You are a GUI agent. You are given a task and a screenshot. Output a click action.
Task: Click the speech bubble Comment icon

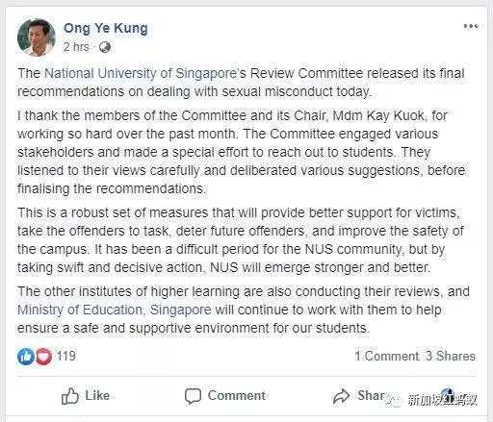pos(193,396)
